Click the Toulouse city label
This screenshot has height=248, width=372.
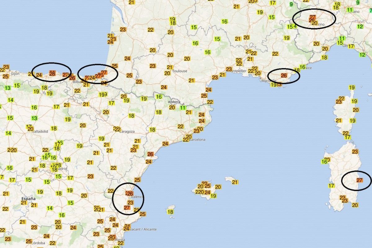[180, 71]
